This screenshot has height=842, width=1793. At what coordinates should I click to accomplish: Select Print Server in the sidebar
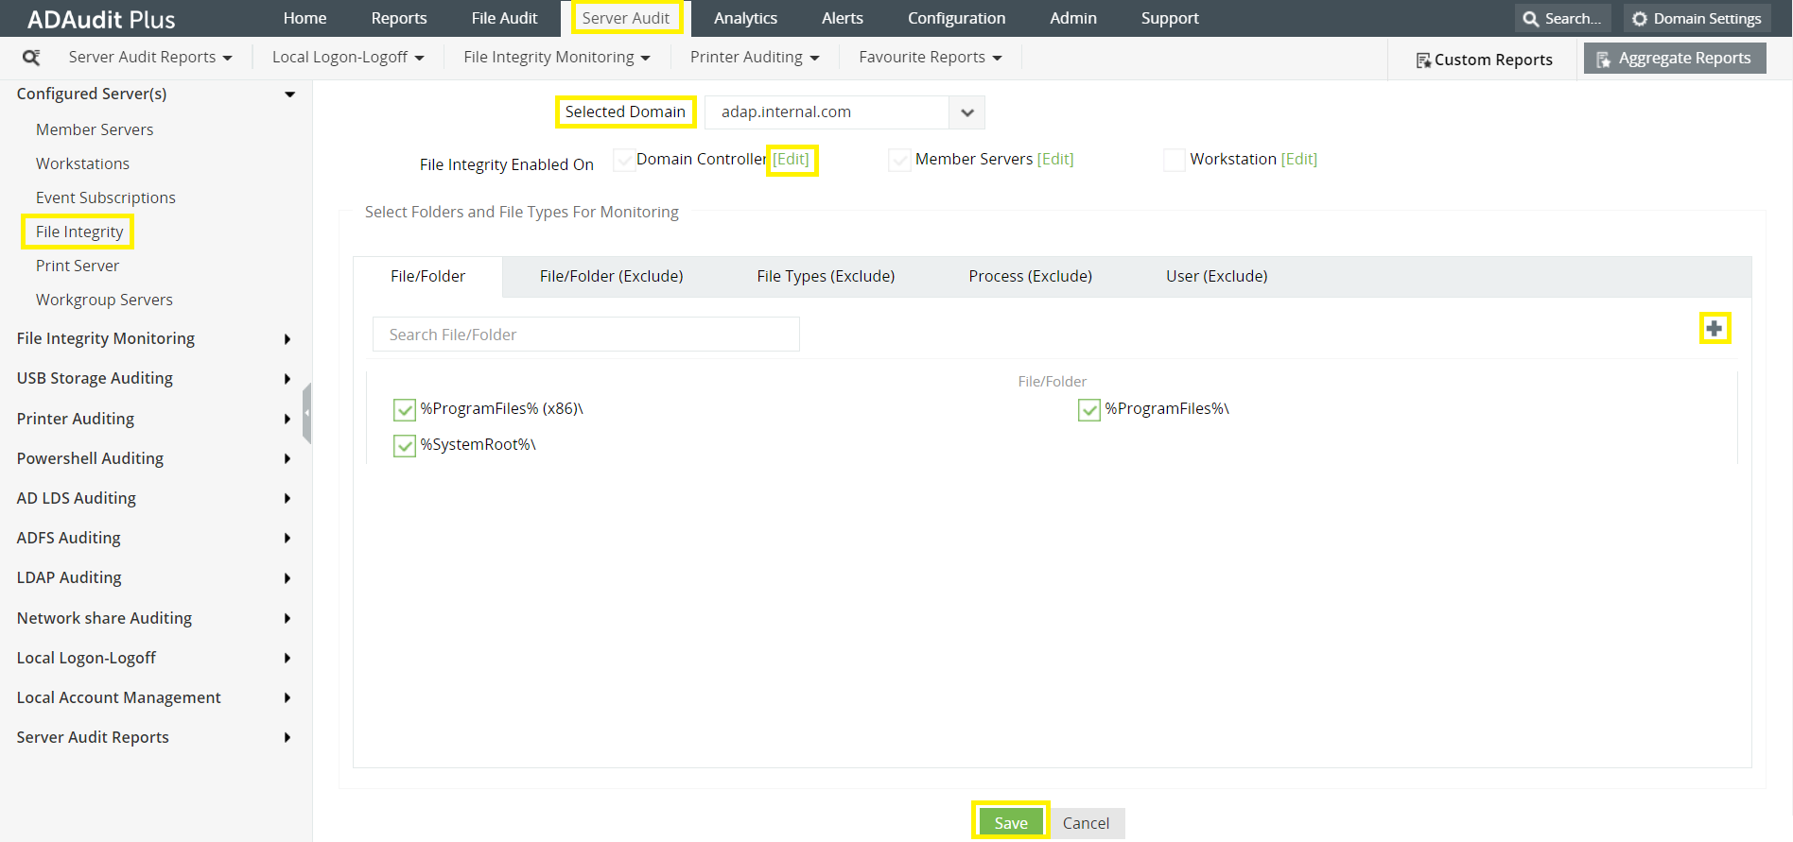tap(78, 266)
